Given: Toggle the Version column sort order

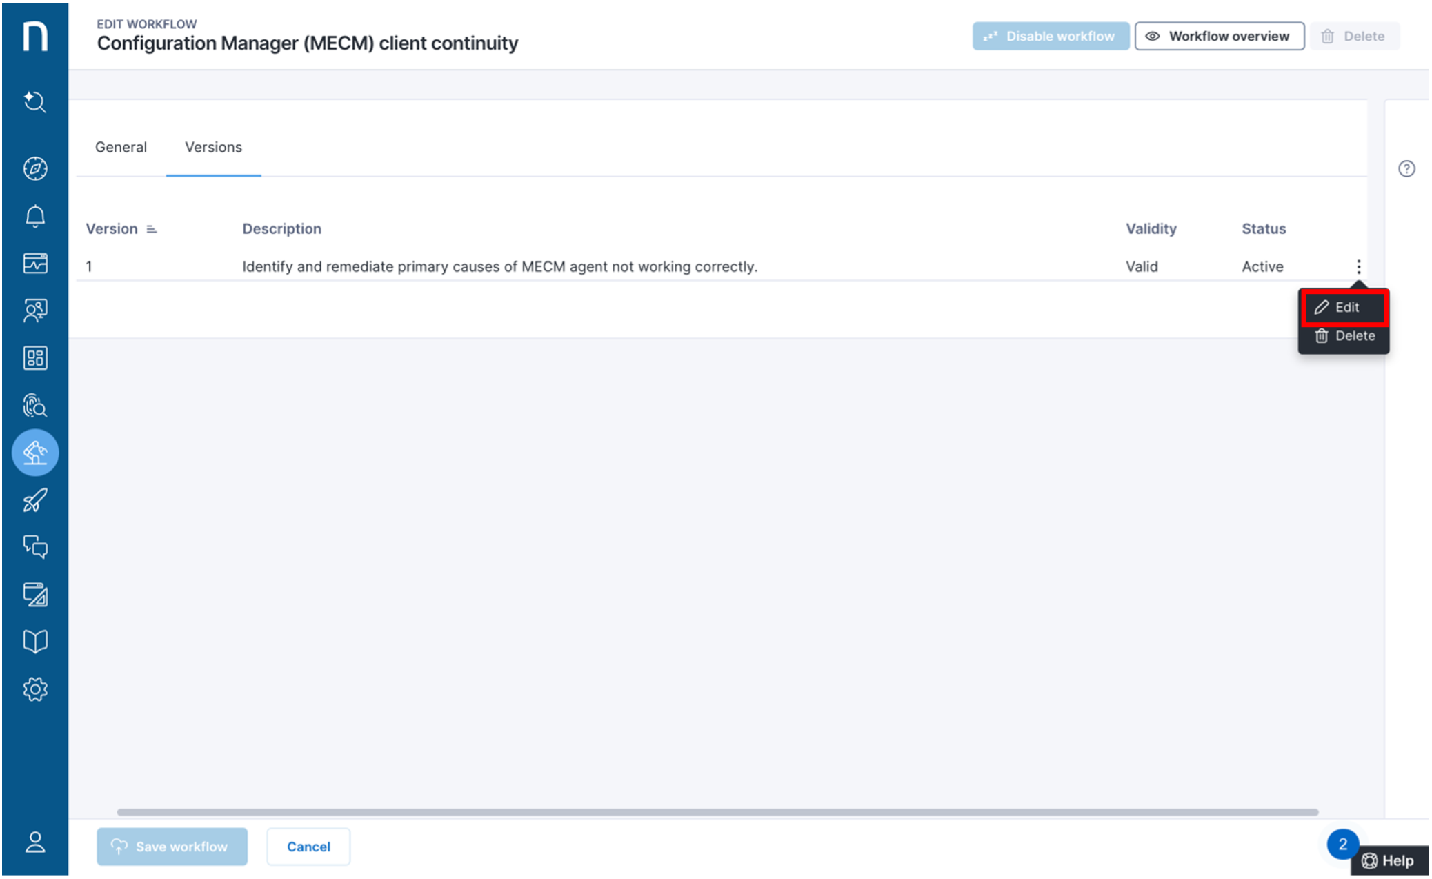Looking at the screenshot, I should click(151, 228).
